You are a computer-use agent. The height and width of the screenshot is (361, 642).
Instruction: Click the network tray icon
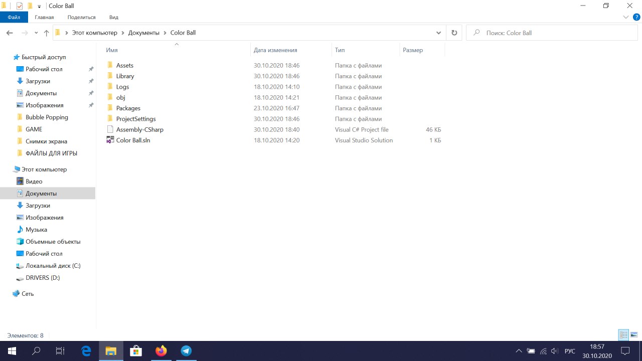click(543, 351)
